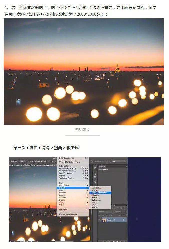169x249 pixels.
Task: Choose the last-filter Polar Coordinates ⌘F entry
Action: [x=73, y=158]
